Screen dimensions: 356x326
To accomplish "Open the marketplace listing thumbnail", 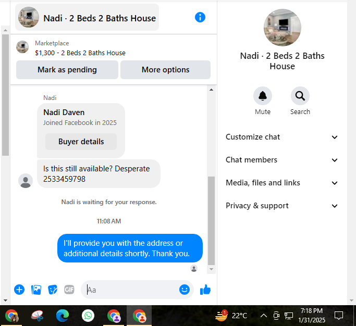I will point(22,47).
